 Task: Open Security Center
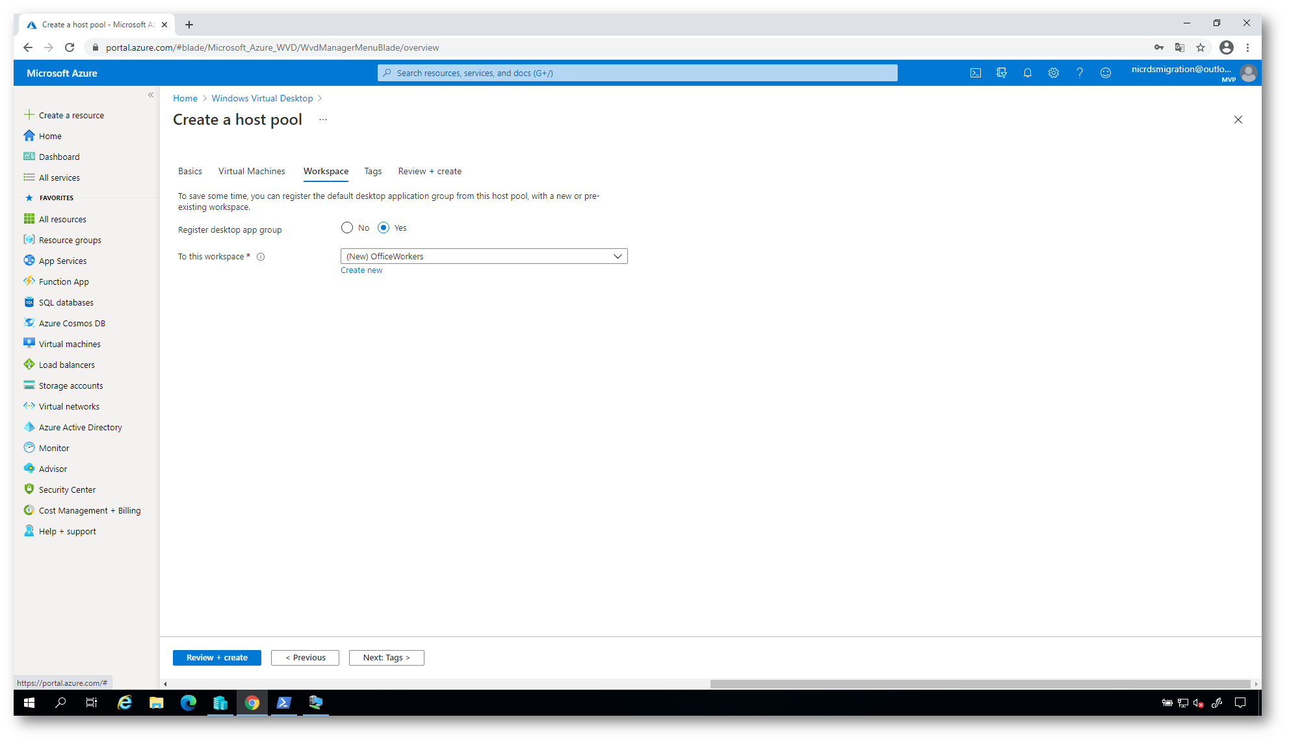click(x=60, y=489)
